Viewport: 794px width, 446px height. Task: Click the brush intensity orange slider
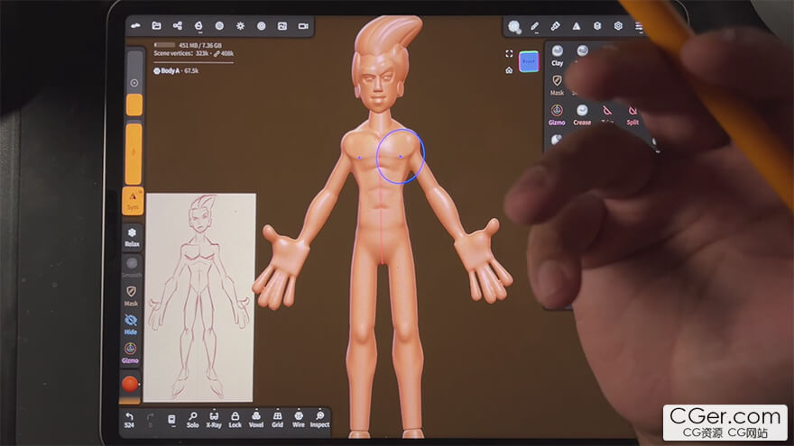point(134,154)
